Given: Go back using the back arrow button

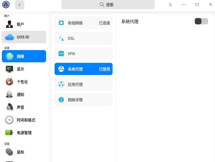Looking at the screenshot, I should [20, 5].
